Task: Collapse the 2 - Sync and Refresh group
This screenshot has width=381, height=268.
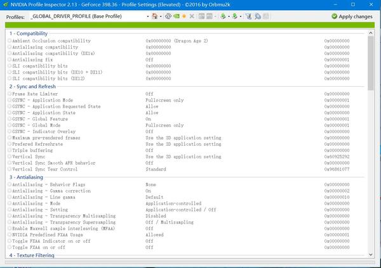Action: [x=32, y=87]
